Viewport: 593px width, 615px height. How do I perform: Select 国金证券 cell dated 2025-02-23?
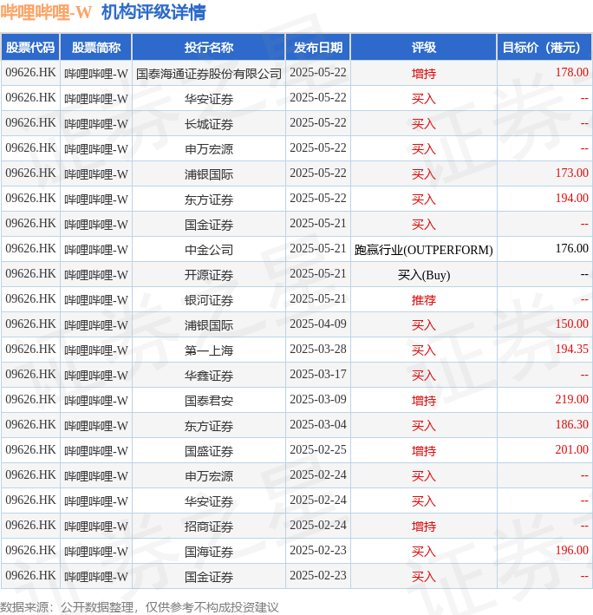pyautogui.click(x=209, y=576)
